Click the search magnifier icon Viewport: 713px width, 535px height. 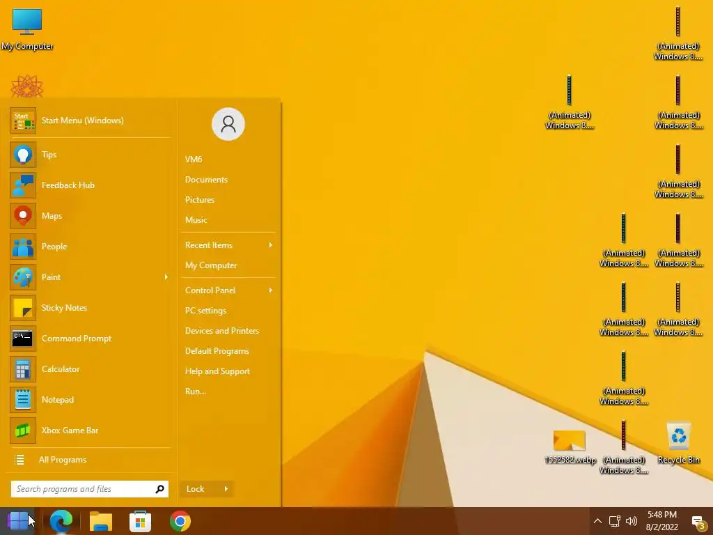159,489
